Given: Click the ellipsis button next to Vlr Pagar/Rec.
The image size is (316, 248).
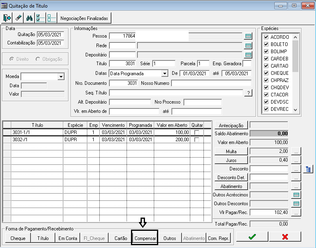Looking at the screenshot, I should coord(296,212).
